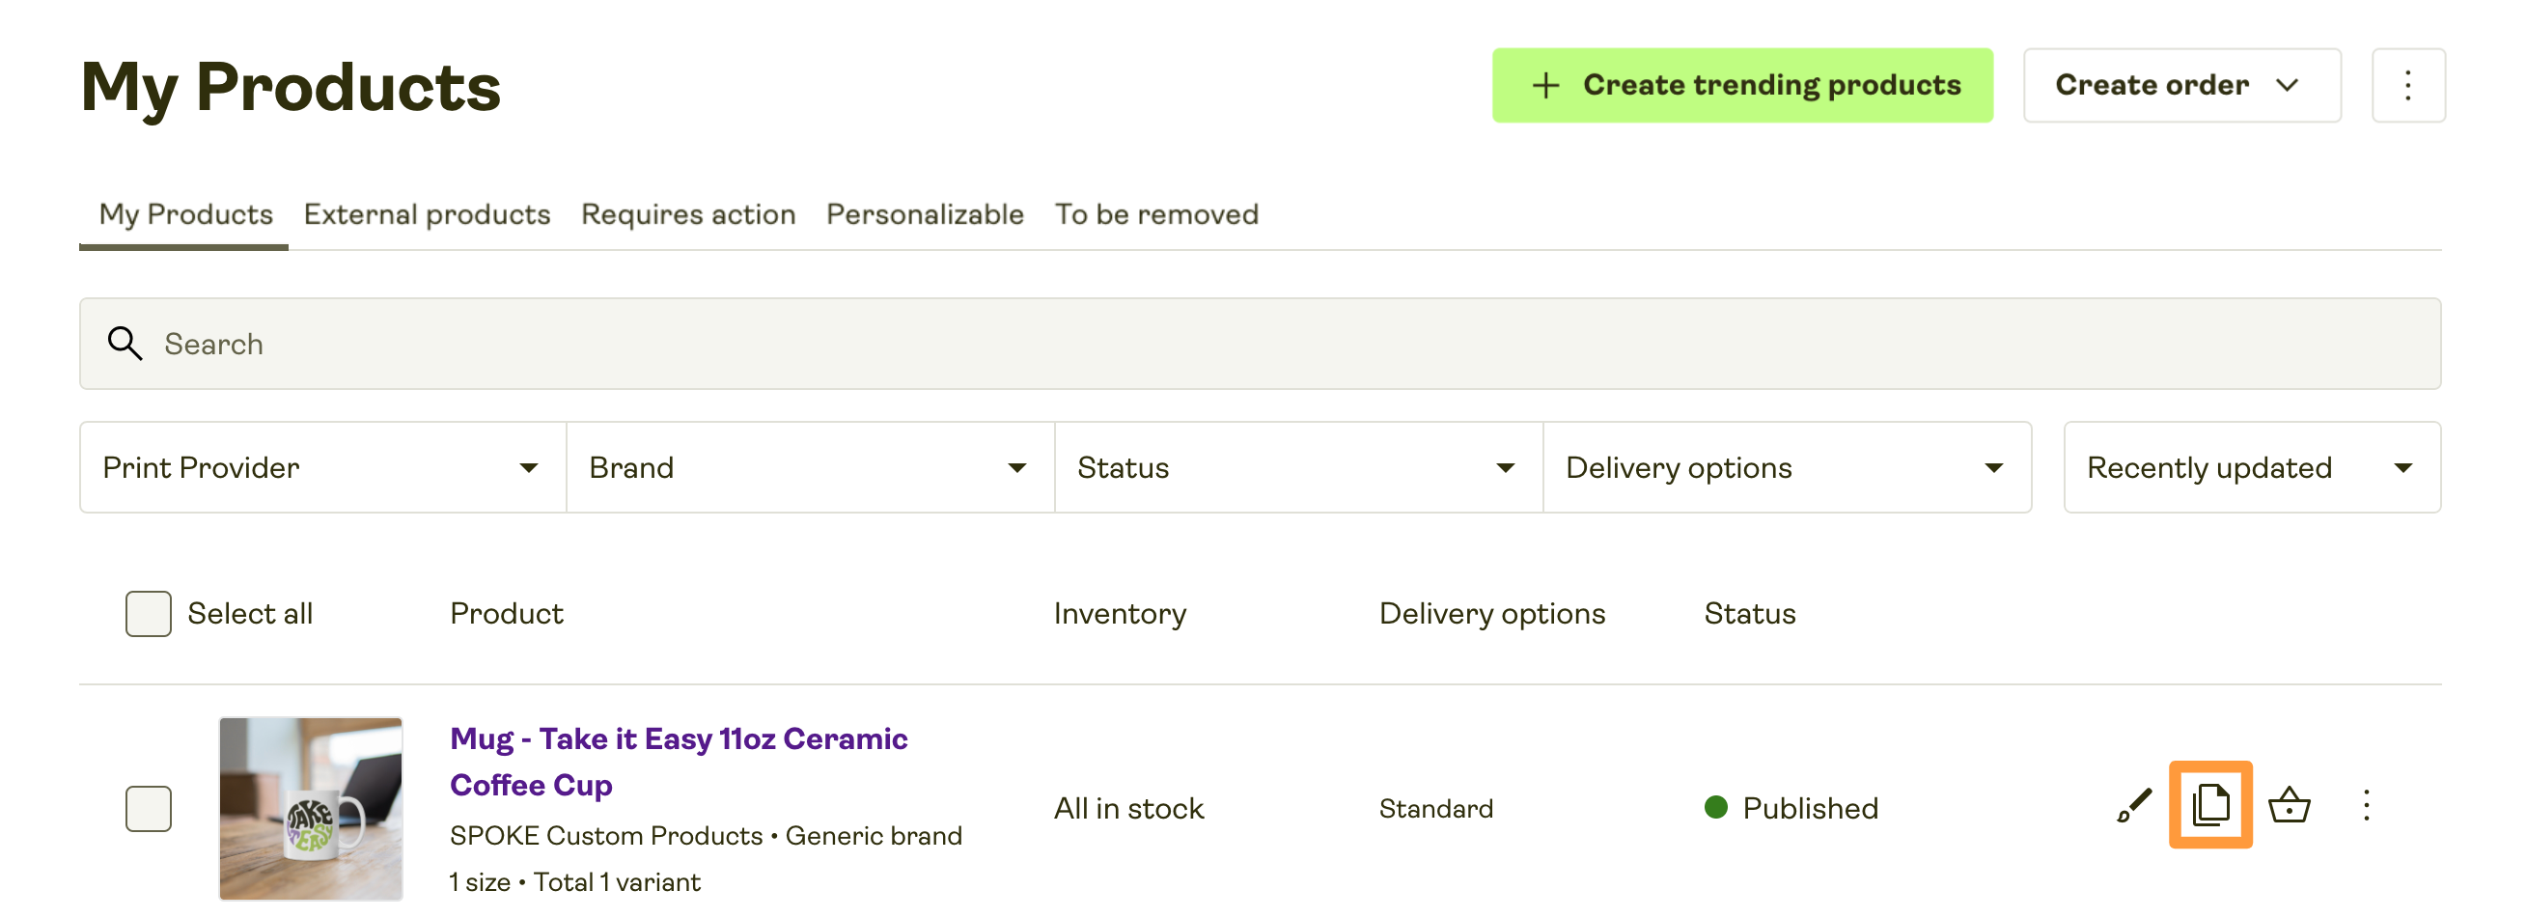Open the Brand filter dropdown
Viewport: 2527px width, 918px height.
808,467
